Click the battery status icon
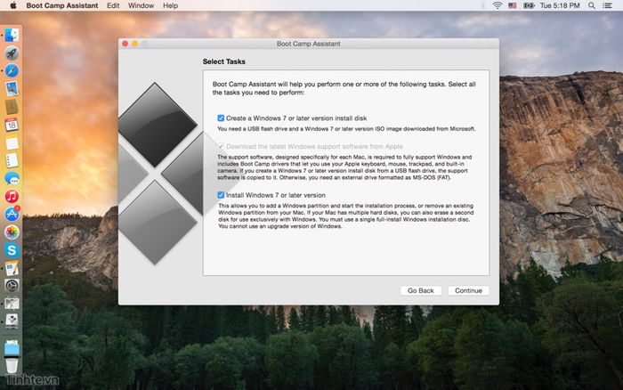 pos(529,5)
